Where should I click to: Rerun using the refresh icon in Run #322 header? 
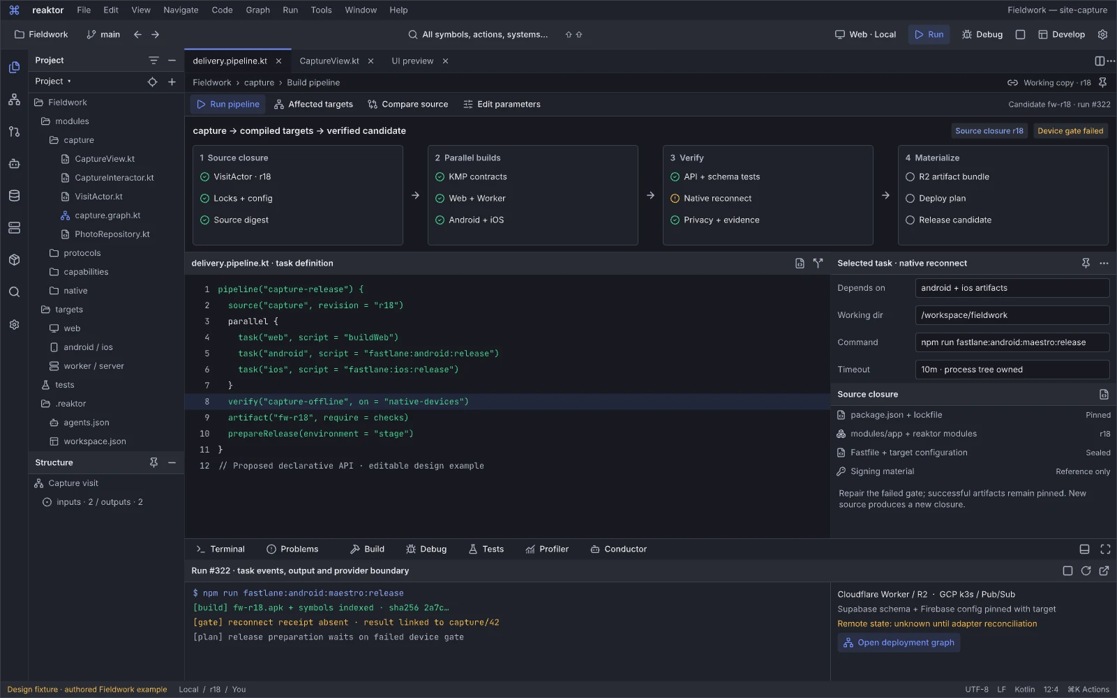[x=1086, y=570]
